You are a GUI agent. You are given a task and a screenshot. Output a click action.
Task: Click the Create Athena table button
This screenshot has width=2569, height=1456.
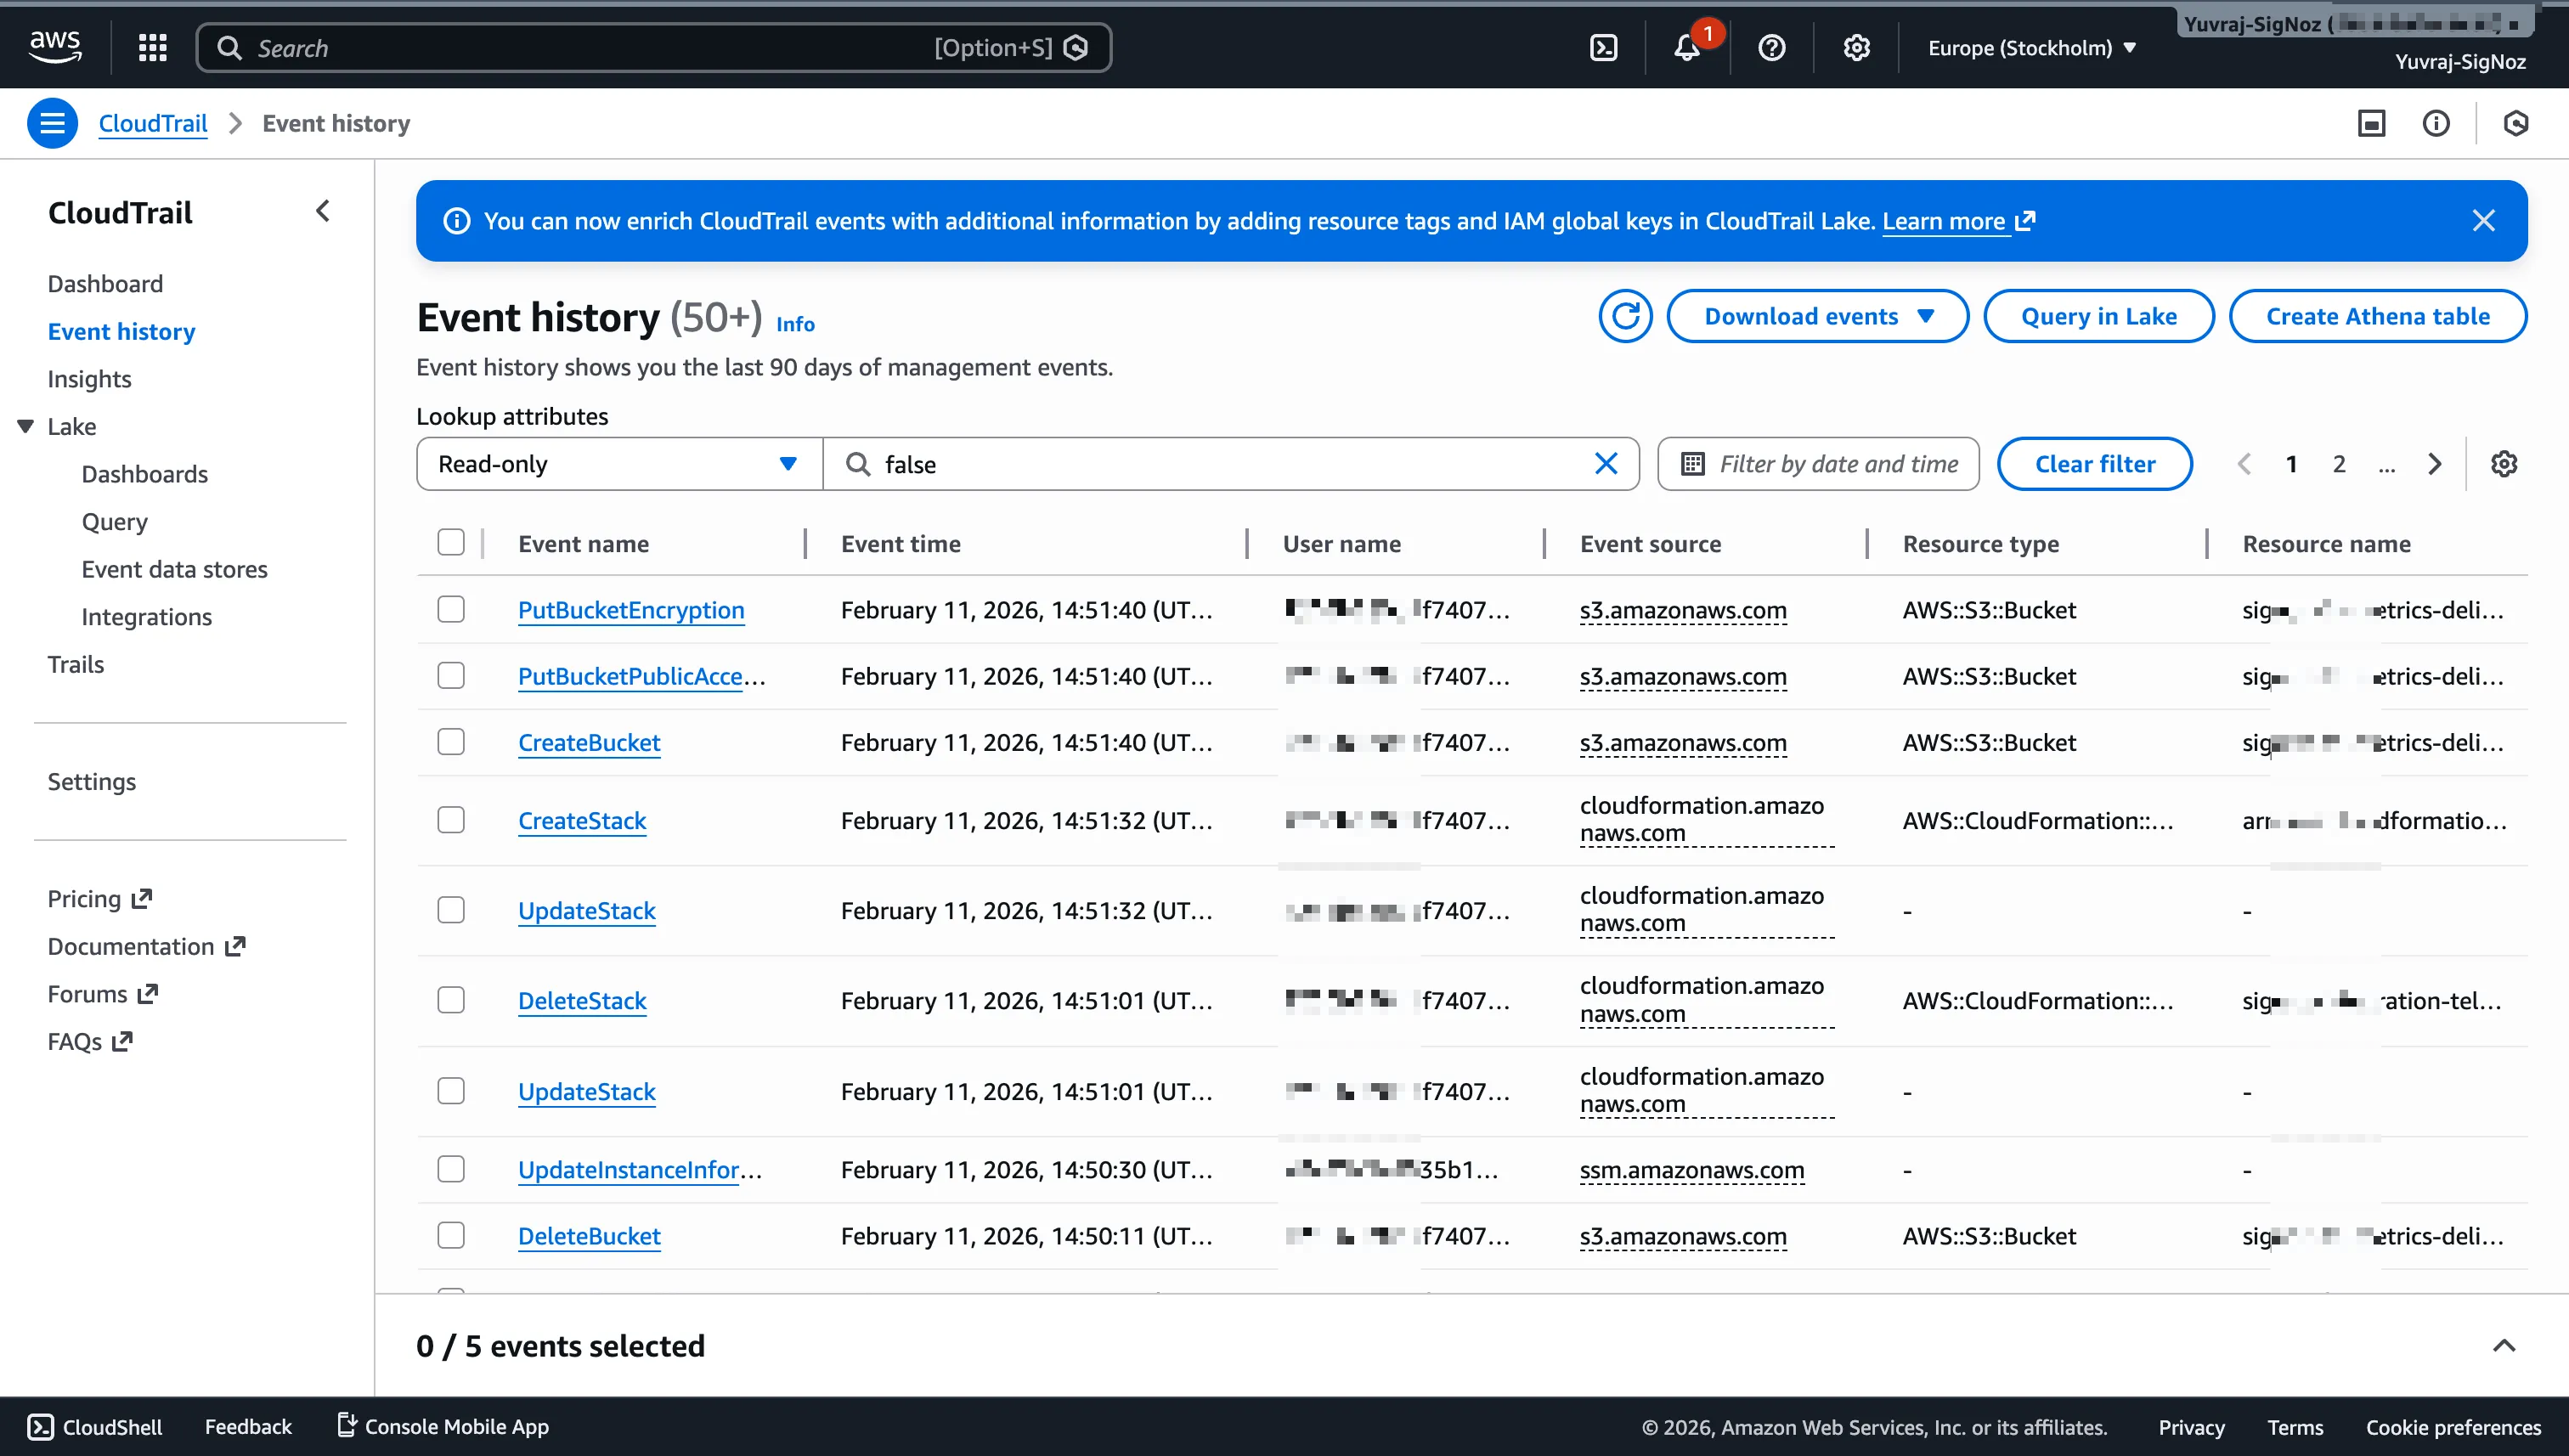point(2377,316)
